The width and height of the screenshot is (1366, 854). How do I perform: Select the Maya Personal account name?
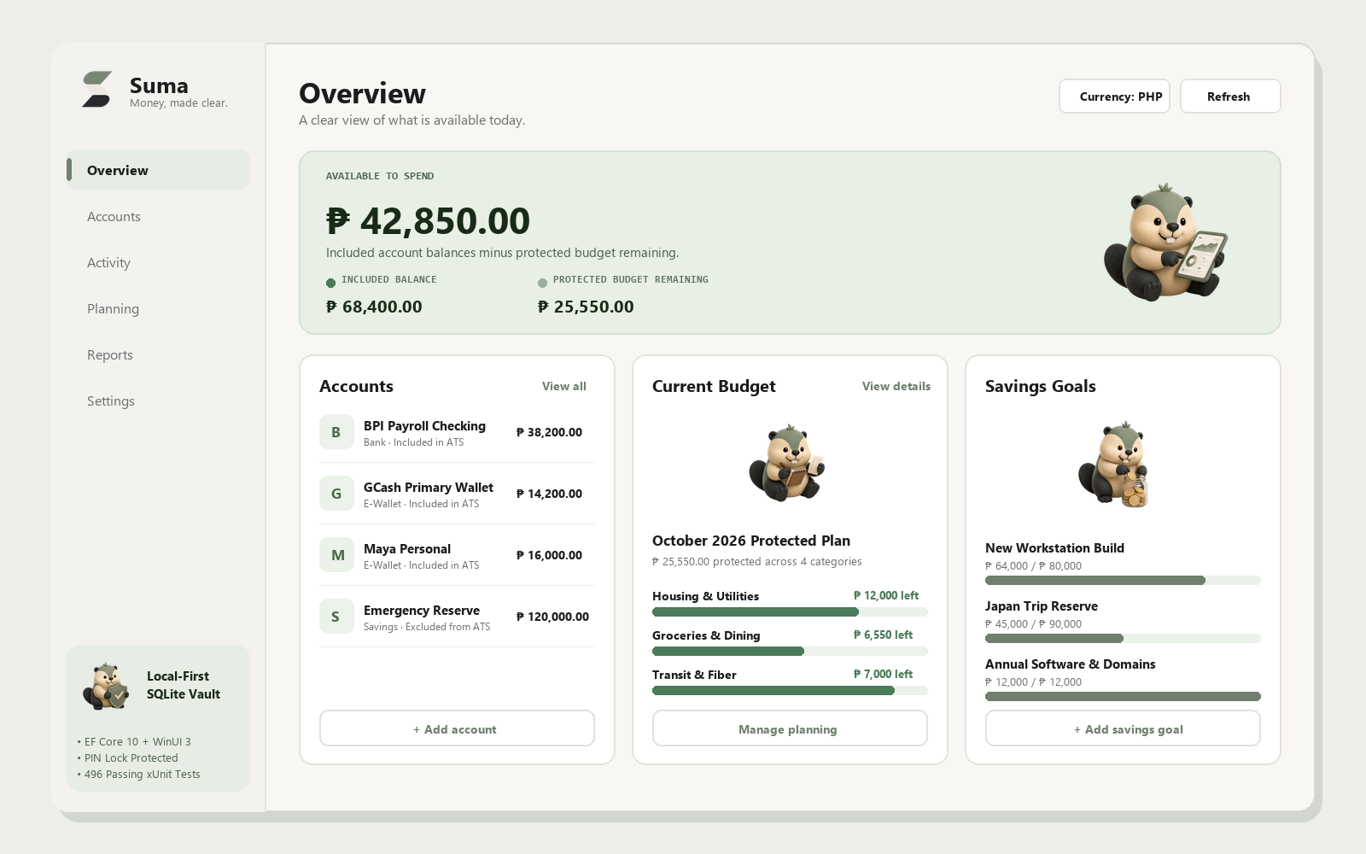pyautogui.click(x=407, y=548)
